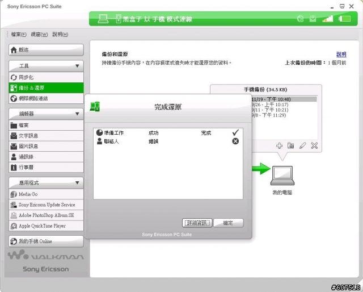Select backup at 下午 11:29

[x=284, y=115]
